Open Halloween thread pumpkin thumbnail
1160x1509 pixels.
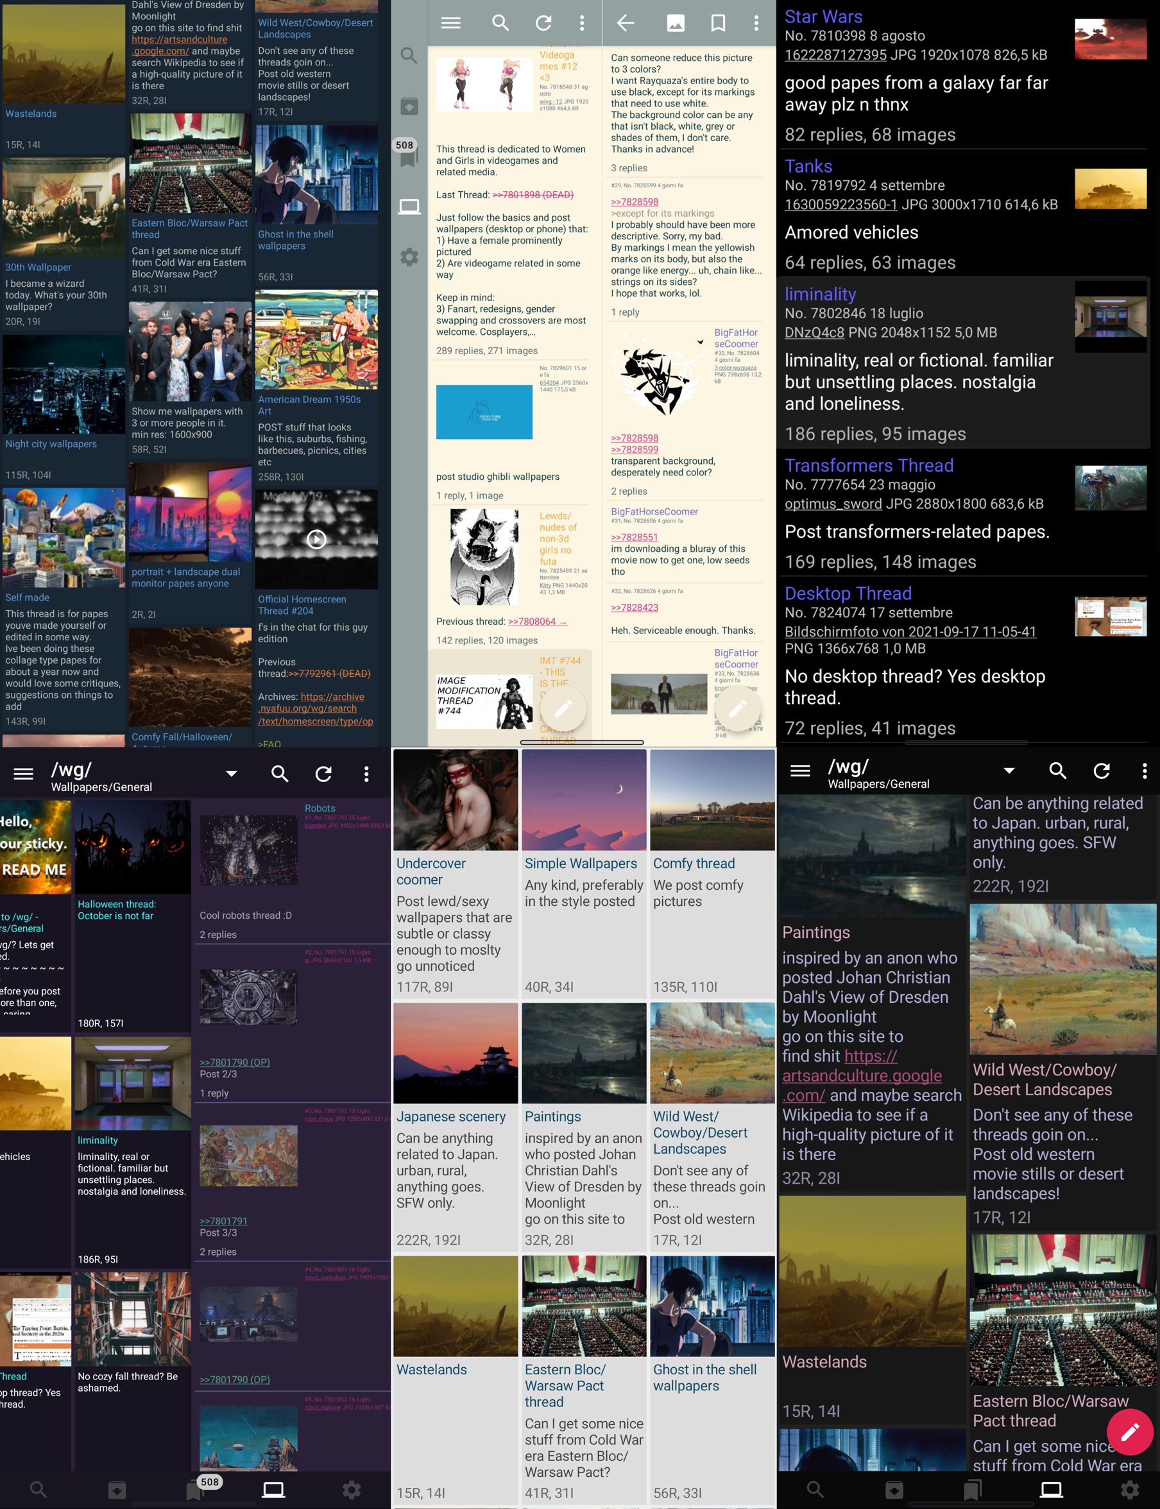point(133,847)
